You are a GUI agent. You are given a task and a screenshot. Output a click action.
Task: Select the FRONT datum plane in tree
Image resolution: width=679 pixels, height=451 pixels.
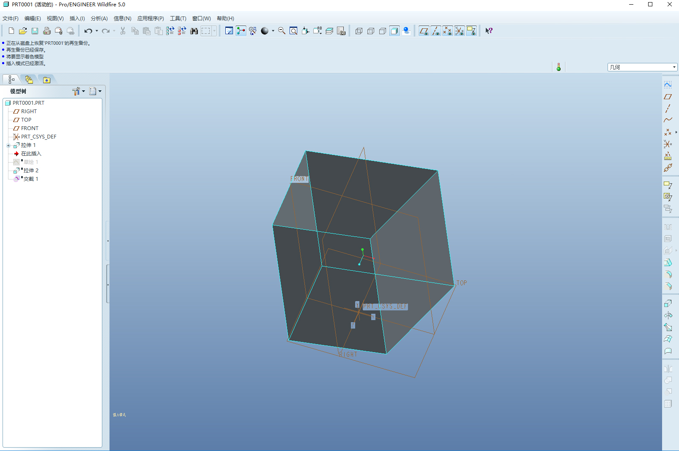point(30,128)
